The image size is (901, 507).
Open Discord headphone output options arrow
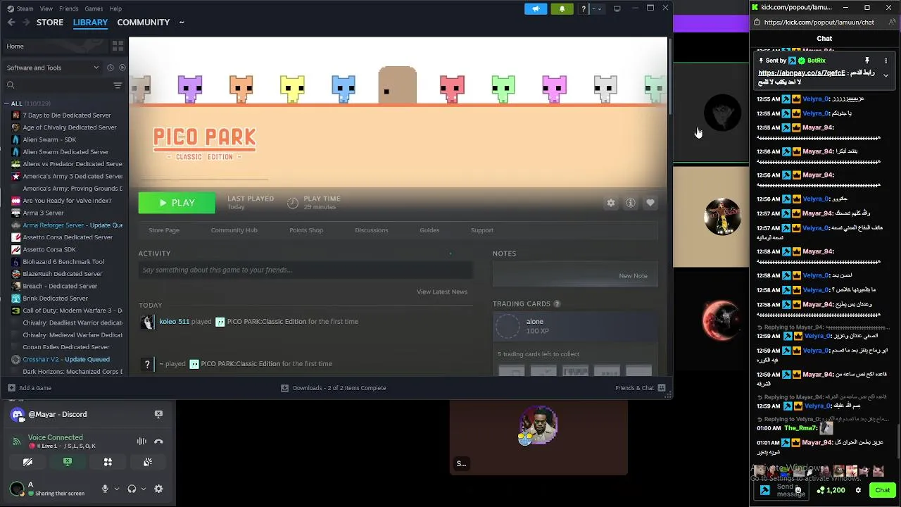[x=144, y=489]
